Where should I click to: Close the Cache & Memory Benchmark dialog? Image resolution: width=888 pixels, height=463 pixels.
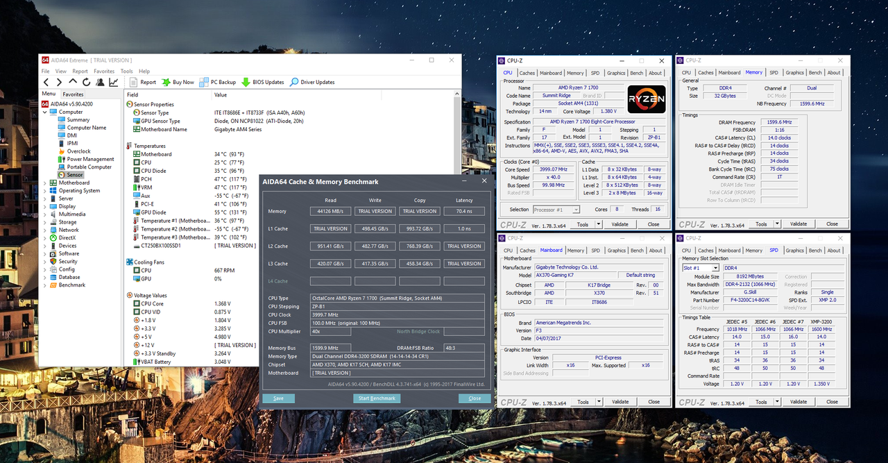475,398
